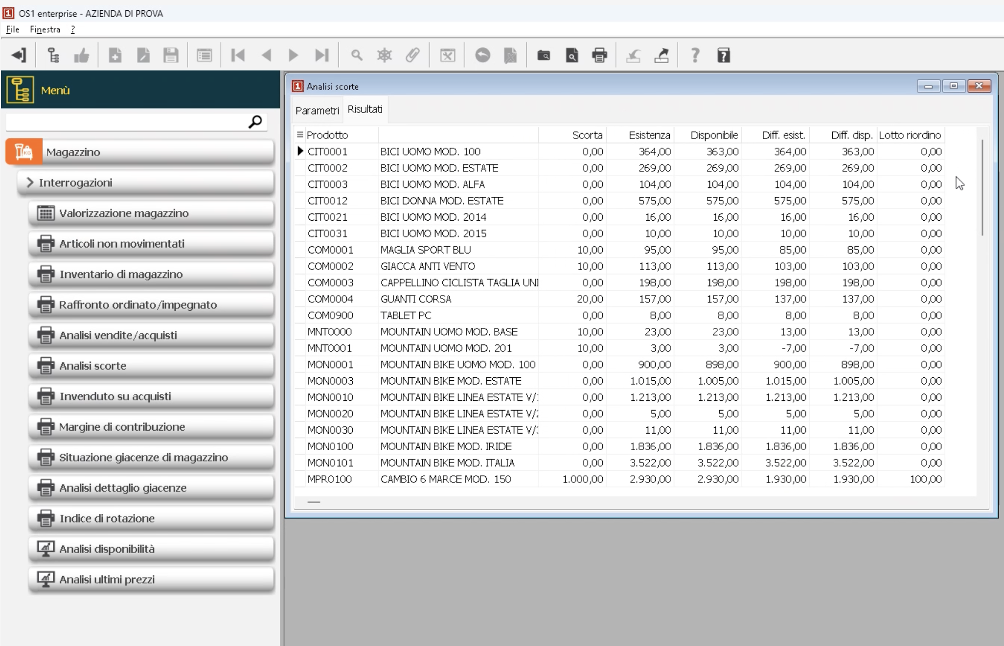This screenshot has width=1004, height=646.
Task: Switch to the Parametri tab
Action: 317,110
